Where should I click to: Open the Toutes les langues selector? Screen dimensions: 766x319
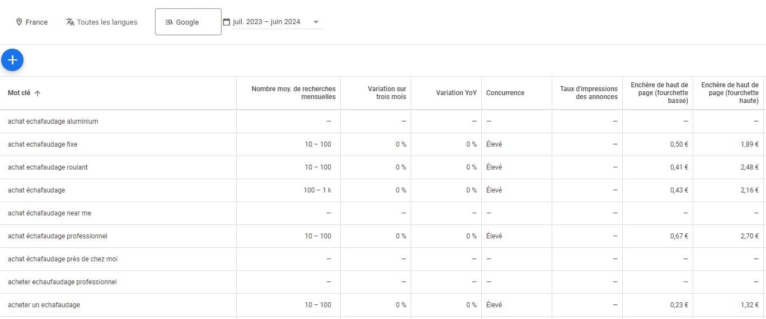coord(102,22)
